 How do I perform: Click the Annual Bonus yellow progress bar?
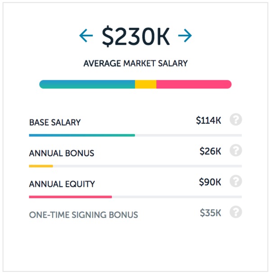coord(41,166)
